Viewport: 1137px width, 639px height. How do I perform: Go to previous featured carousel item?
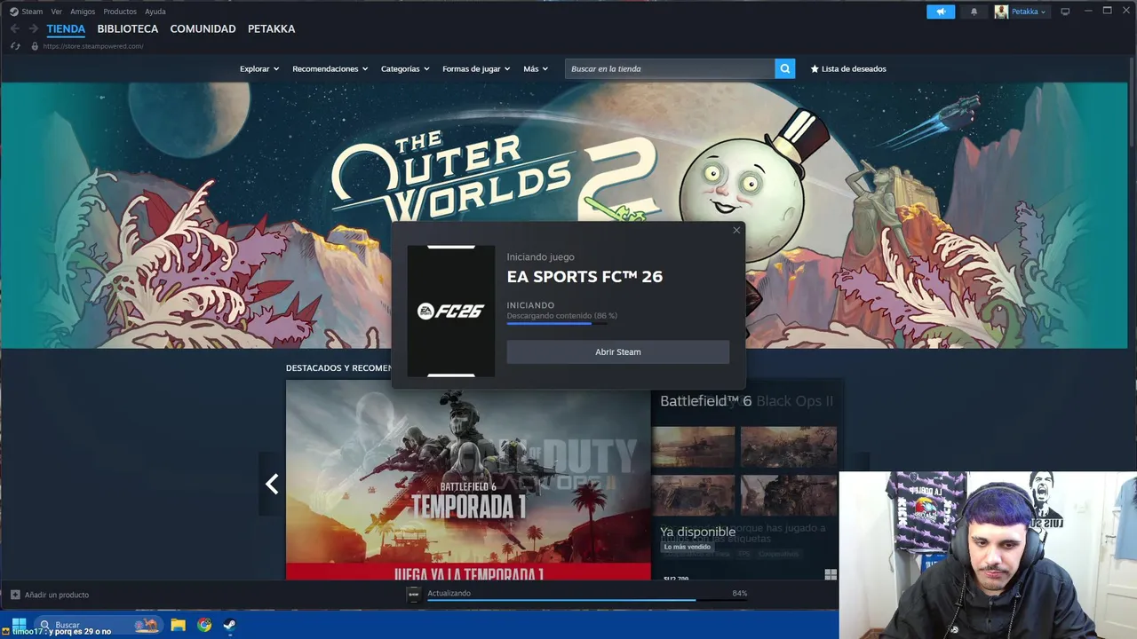coord(272,484)
